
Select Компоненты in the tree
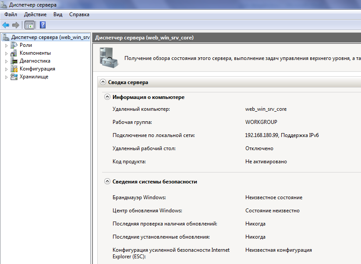coord(35,53)
